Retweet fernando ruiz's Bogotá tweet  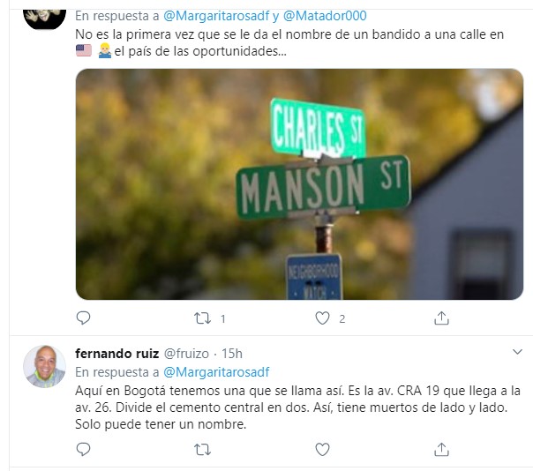point(203,450)
